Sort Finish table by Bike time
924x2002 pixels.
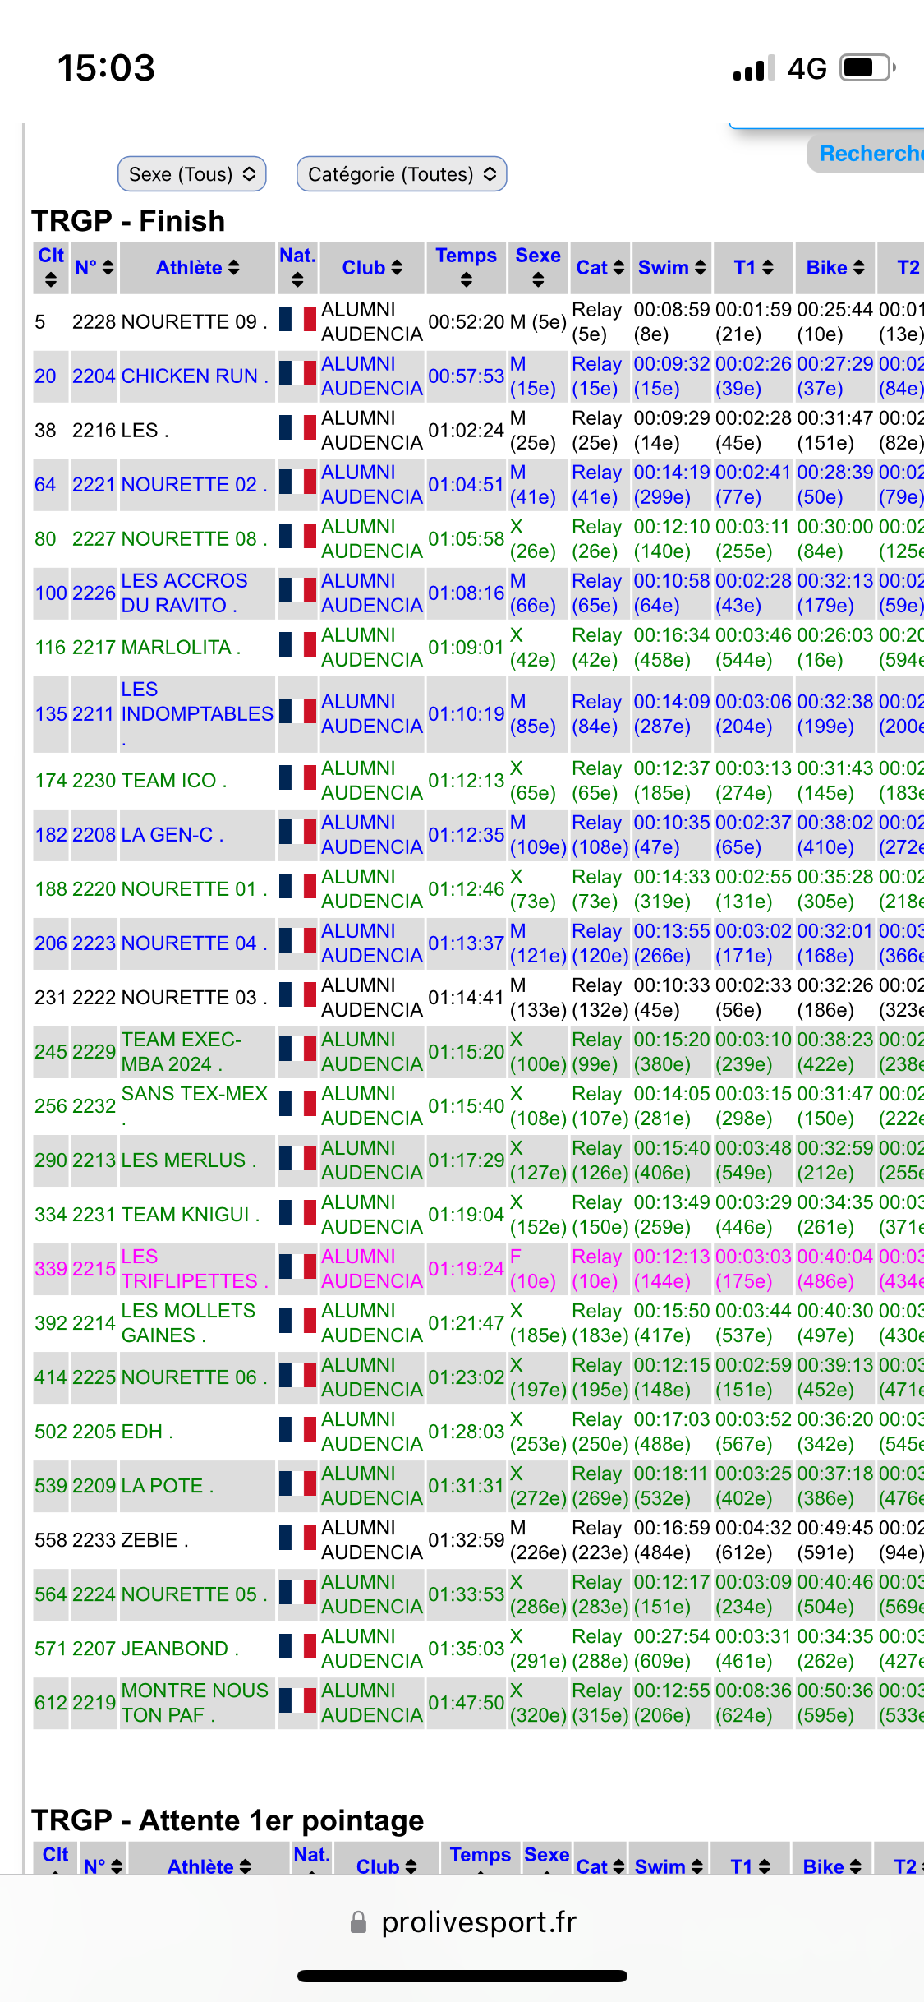tap(834, 268)
